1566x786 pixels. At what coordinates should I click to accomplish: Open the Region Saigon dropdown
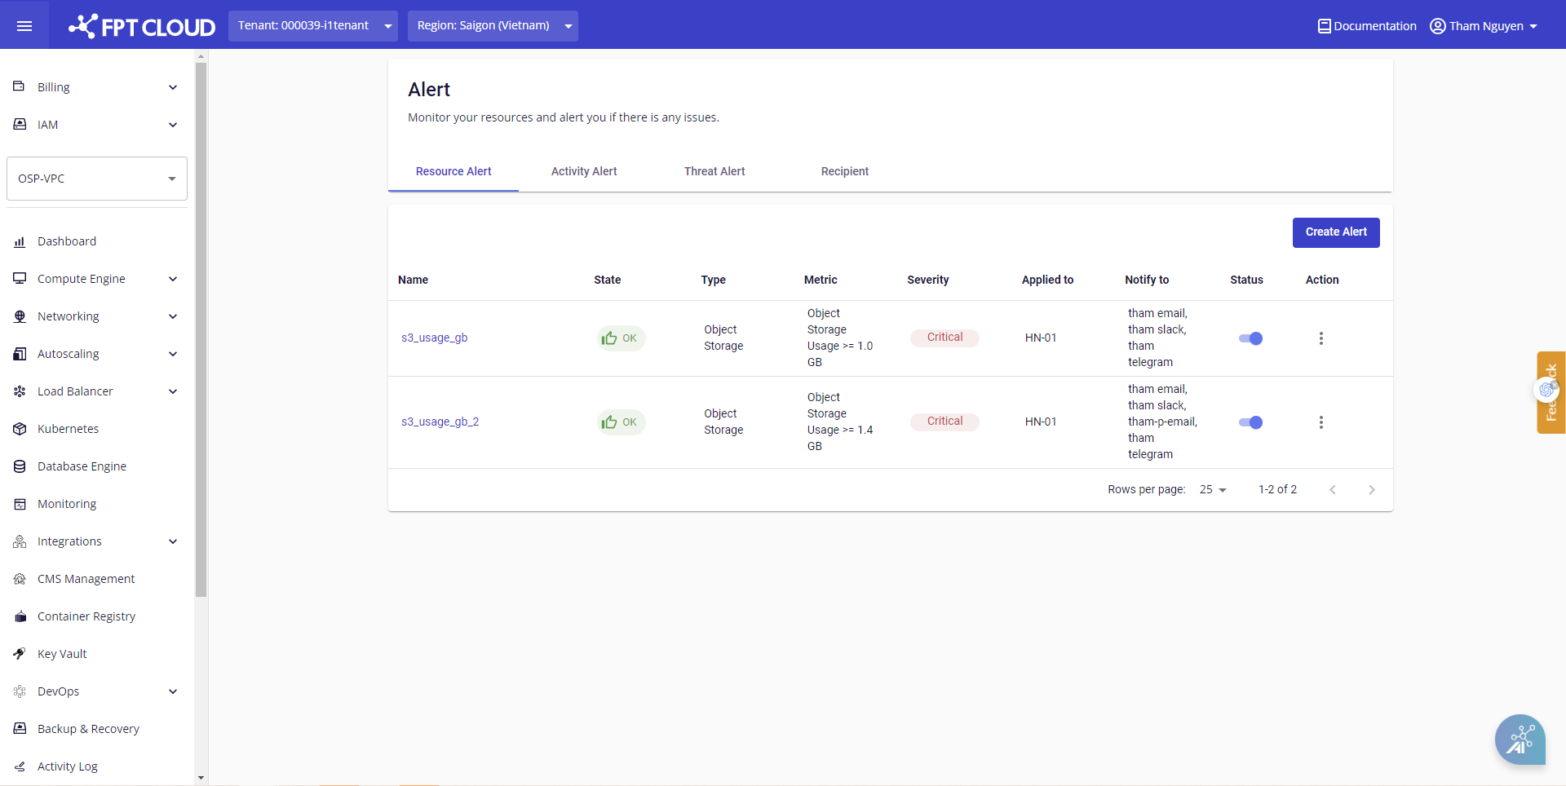(493, 26)
